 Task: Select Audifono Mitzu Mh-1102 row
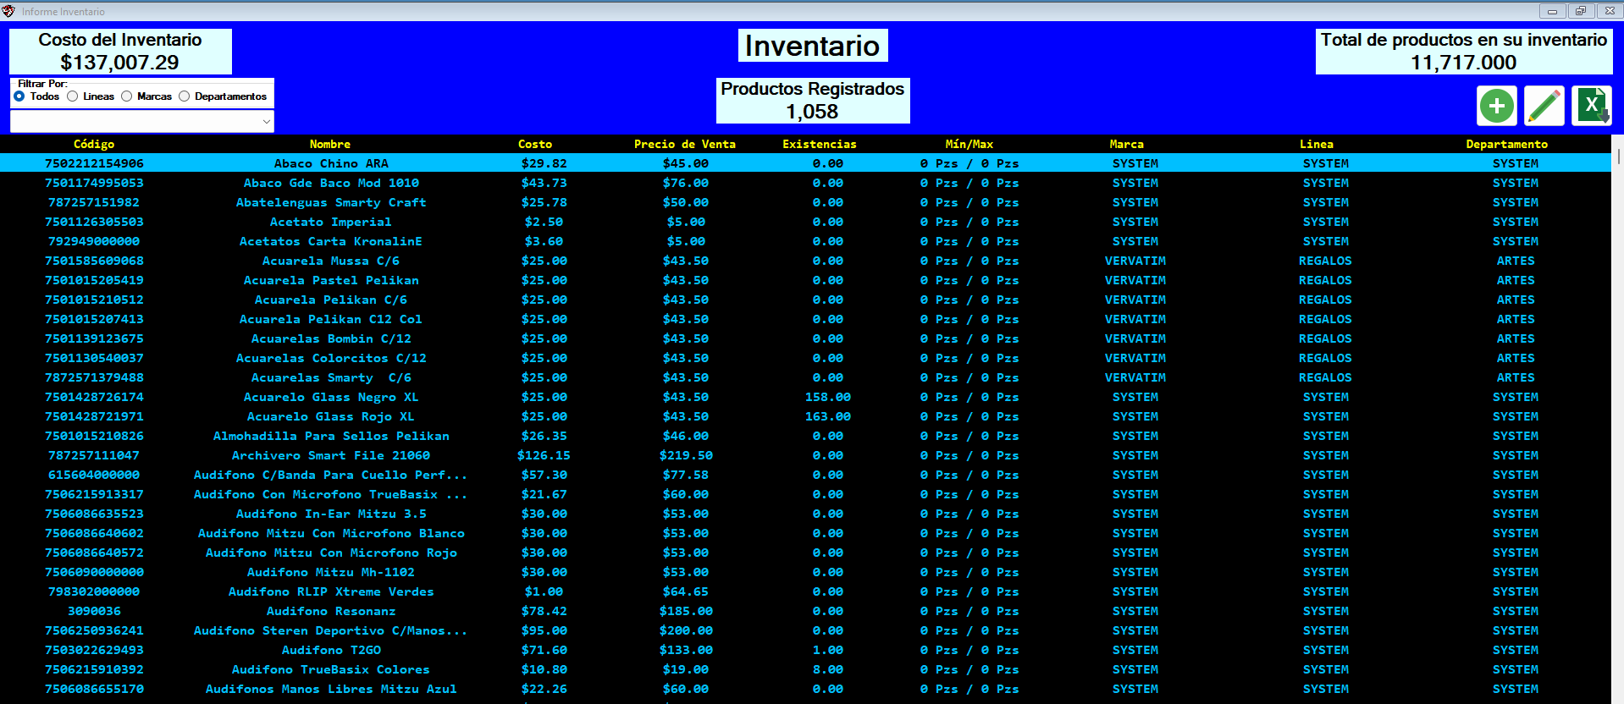click(x=805, y=572)
